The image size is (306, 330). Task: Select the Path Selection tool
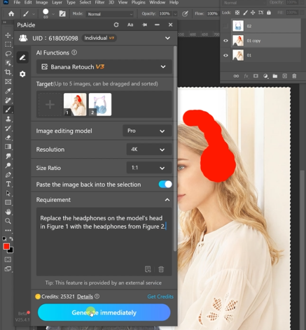8,193
